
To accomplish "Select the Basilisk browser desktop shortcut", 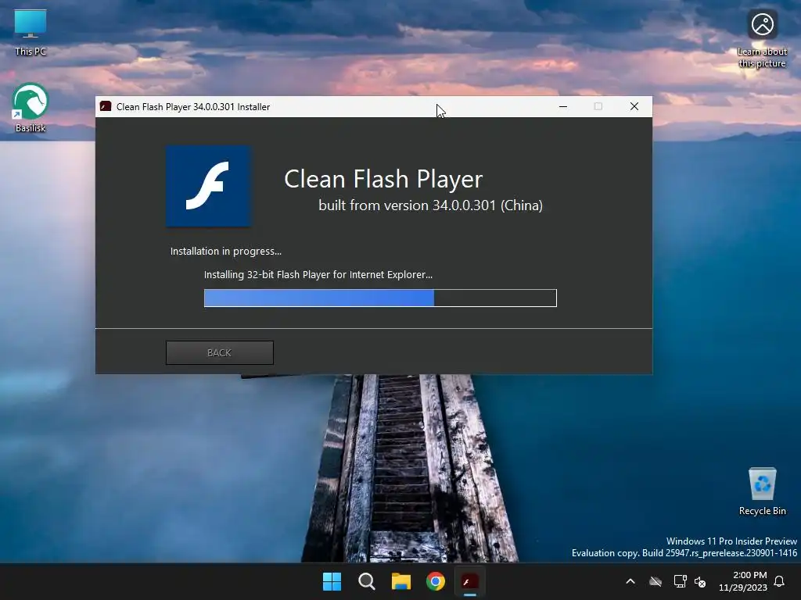I will 31,108.
